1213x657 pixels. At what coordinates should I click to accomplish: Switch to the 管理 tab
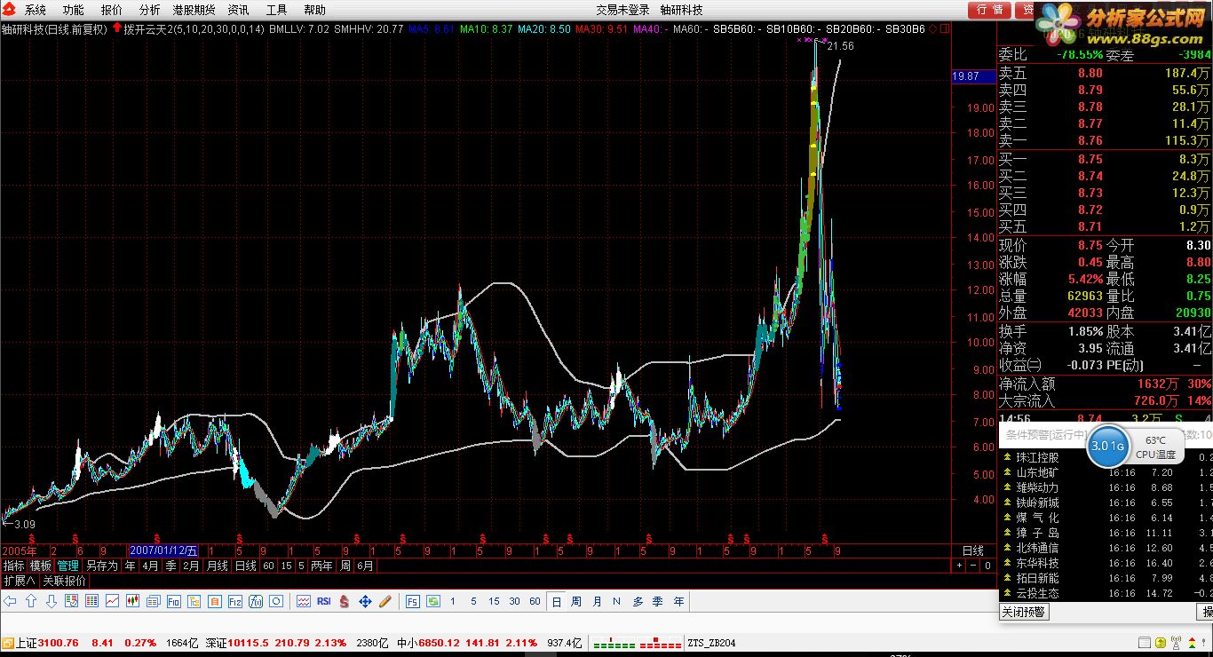click(68, 566)
